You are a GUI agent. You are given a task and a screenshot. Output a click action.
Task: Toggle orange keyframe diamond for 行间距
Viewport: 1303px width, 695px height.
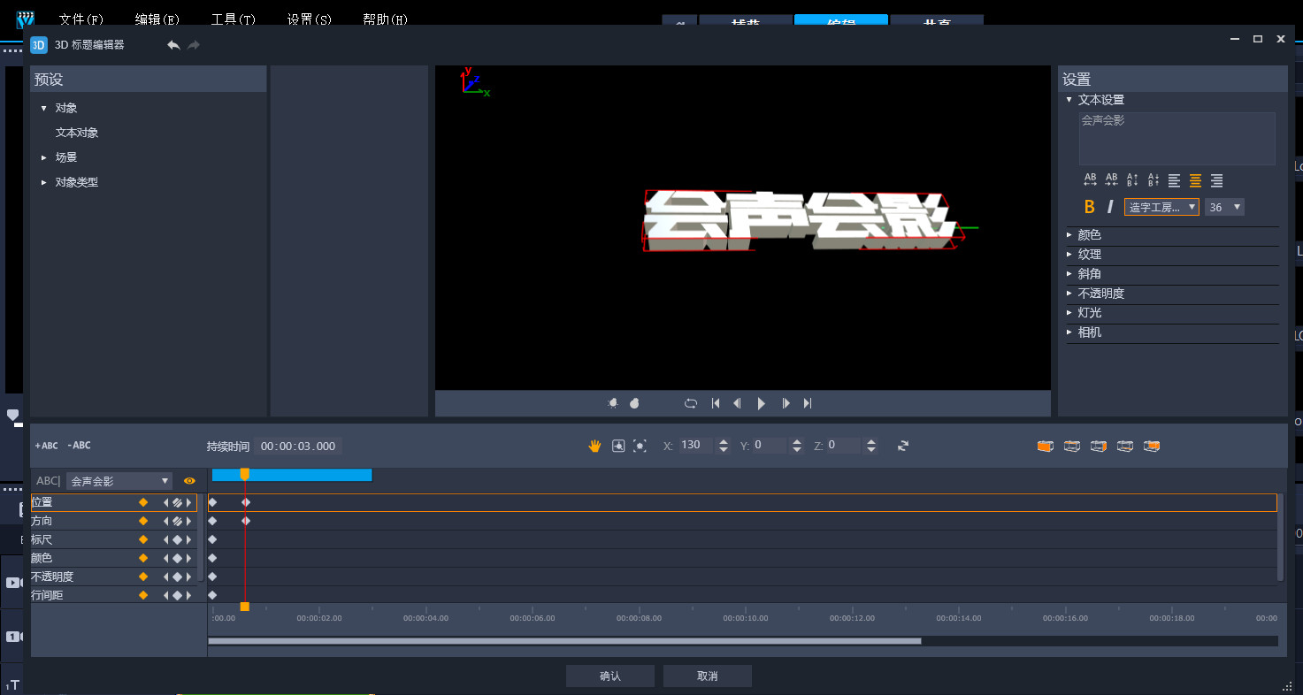143,595
